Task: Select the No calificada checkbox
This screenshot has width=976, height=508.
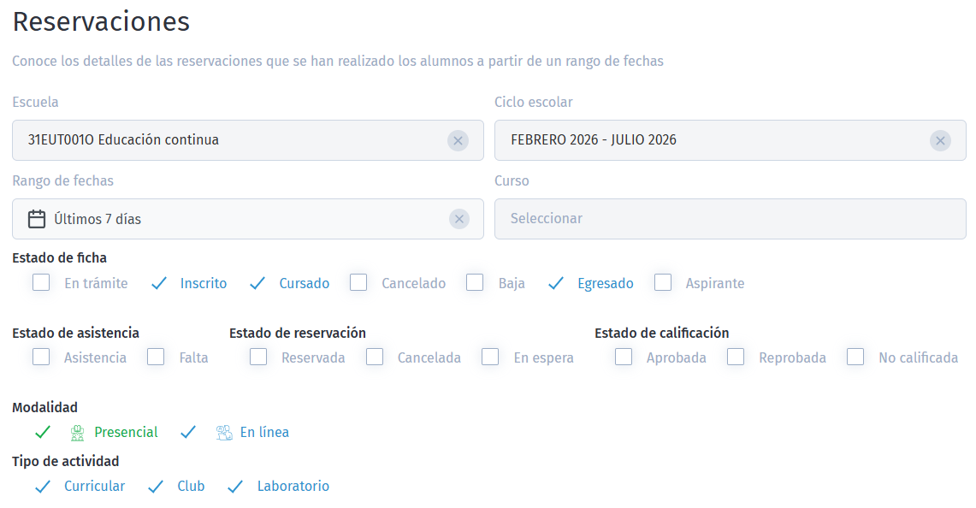Action: click(855, 357)
